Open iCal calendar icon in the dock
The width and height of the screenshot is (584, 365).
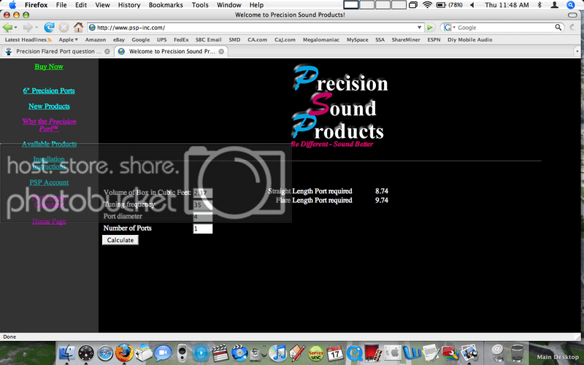coord(335,353)
